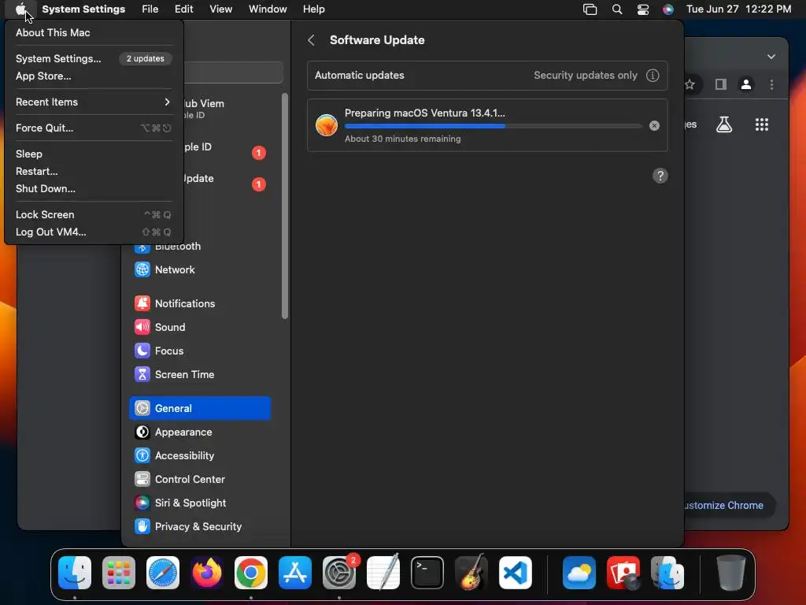
Task: Open About This Mac
Action: click(94, 32)
